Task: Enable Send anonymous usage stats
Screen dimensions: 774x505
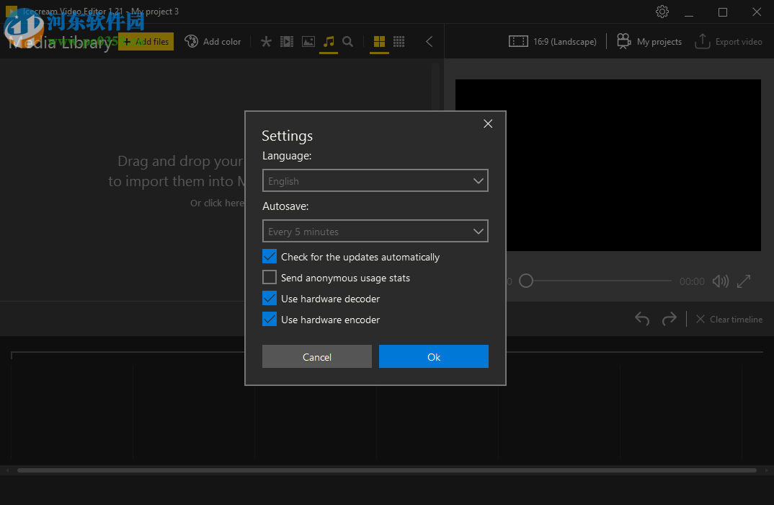Action: tap(270, 277)
